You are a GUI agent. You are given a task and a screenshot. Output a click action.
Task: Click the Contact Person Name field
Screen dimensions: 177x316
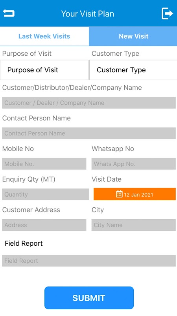coord(89,133)
